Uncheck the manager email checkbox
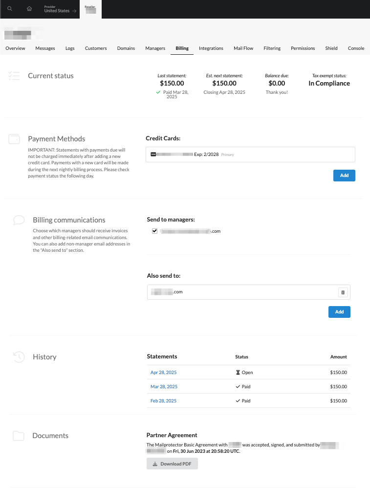Image resolution: width=370 pixels, height=488 pixels. (154, 231)
